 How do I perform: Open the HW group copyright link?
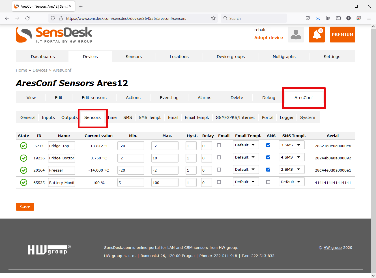332,248
